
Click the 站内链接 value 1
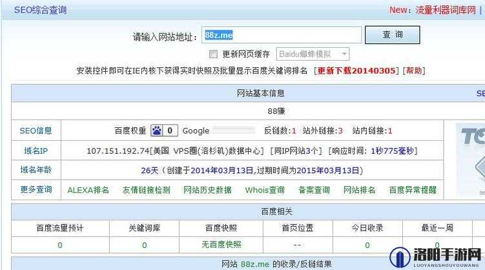390,131
